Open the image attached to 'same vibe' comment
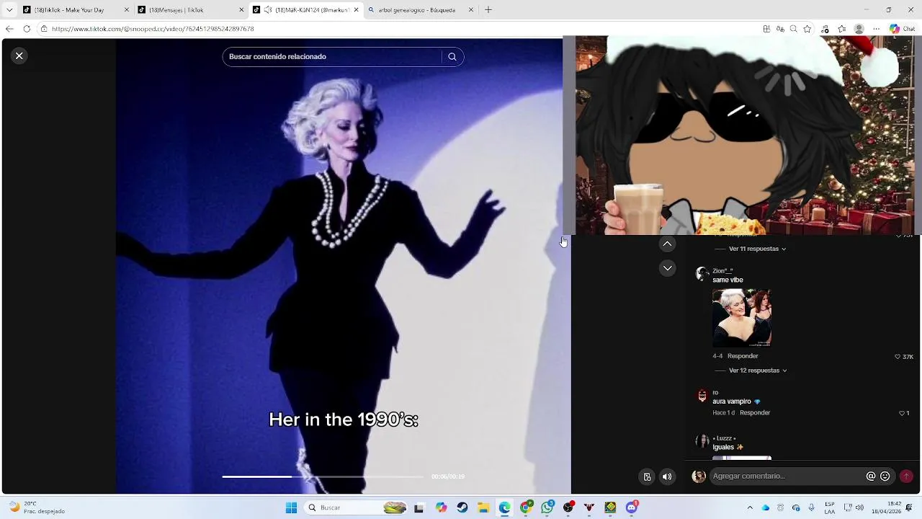922x519 pixels. pos(742,318)
